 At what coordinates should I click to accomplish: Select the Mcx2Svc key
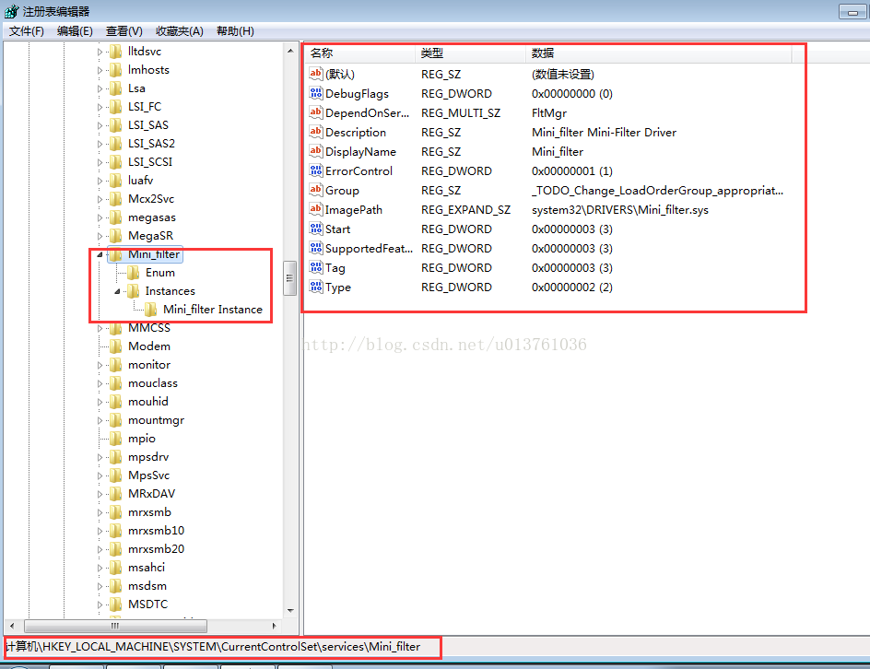click(x=151, y=199)
